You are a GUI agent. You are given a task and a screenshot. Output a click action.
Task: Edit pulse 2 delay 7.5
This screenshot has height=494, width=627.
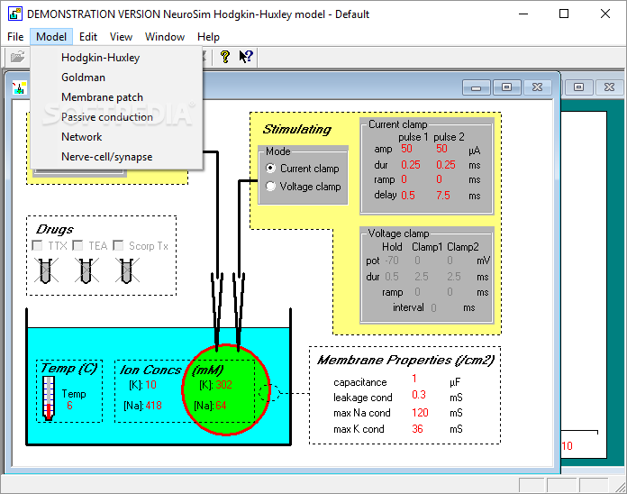tap(443, 196)
